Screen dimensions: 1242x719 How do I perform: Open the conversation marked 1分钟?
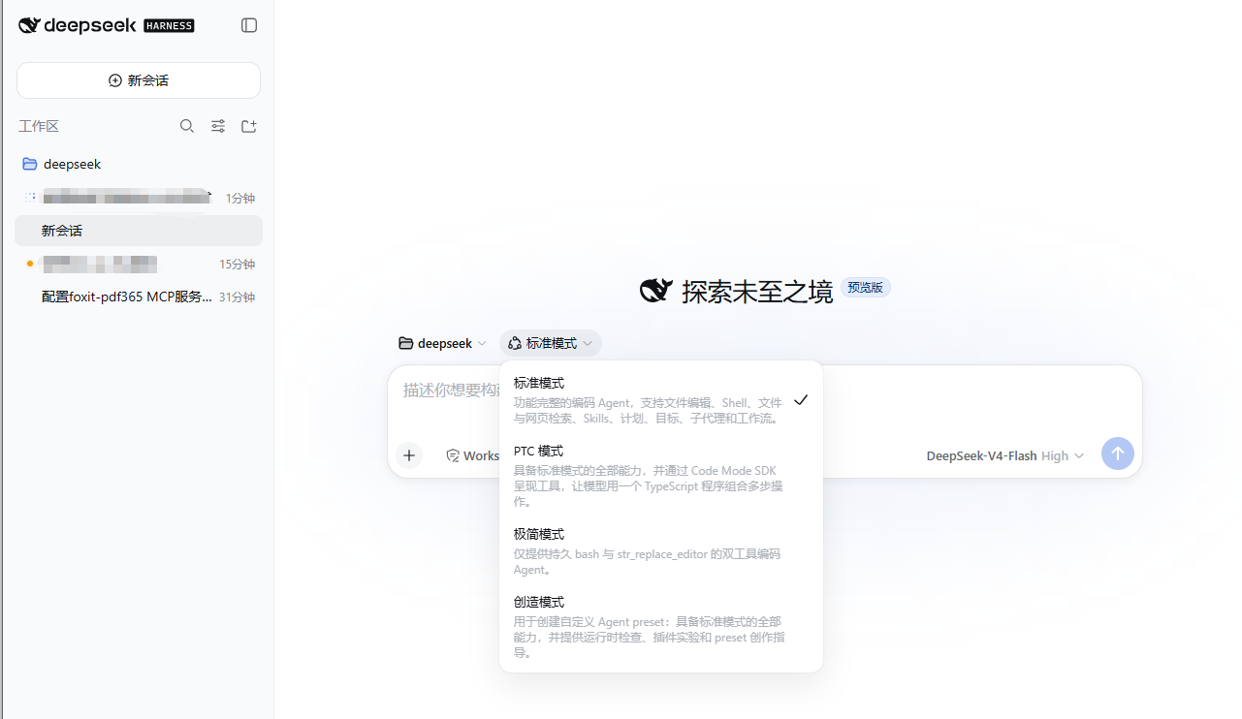point(139,198)
